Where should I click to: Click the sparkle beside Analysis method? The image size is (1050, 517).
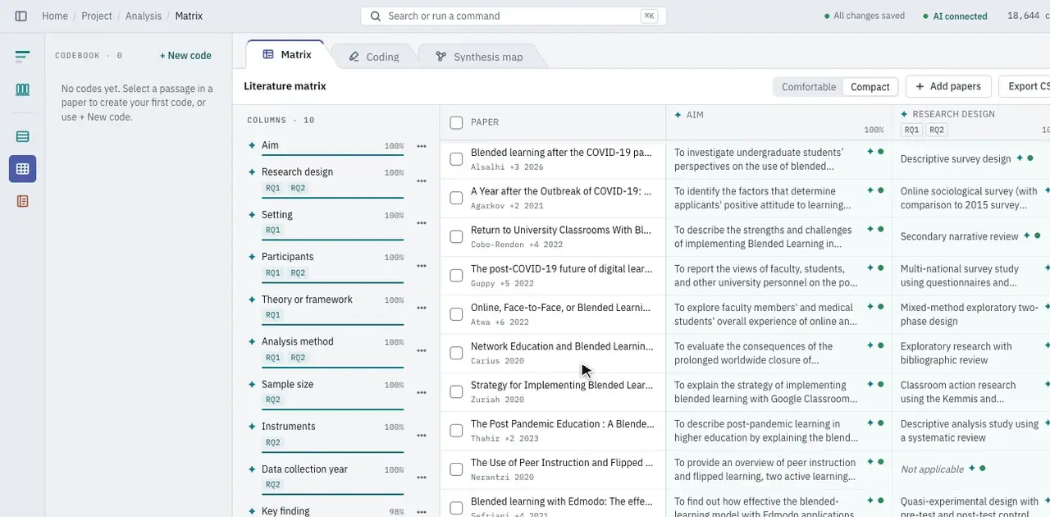(x=252, y=341)
